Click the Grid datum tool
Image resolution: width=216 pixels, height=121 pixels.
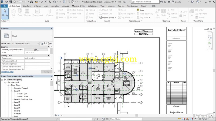pos(183,16)
